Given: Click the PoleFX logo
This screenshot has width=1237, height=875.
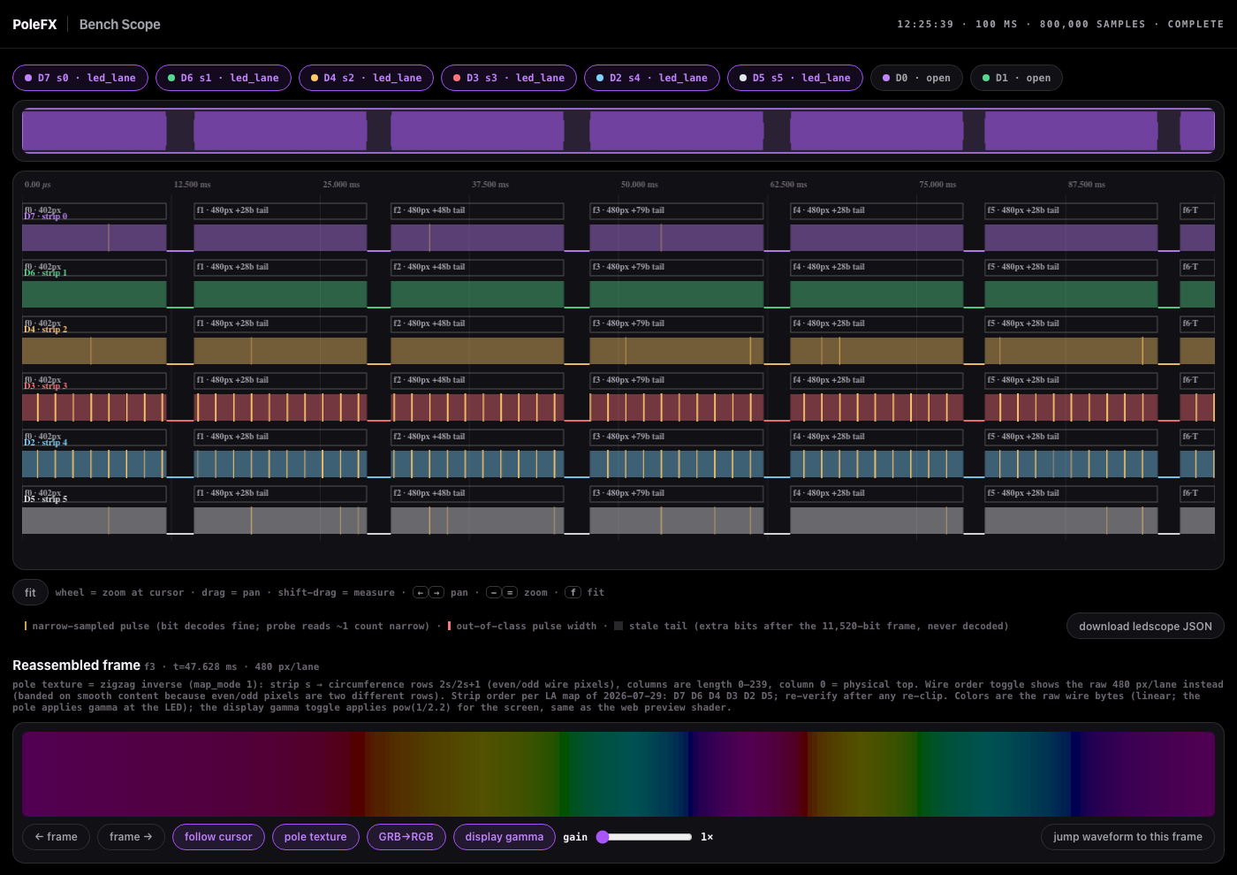Looking at the screenshot, I should coord(34,24).
